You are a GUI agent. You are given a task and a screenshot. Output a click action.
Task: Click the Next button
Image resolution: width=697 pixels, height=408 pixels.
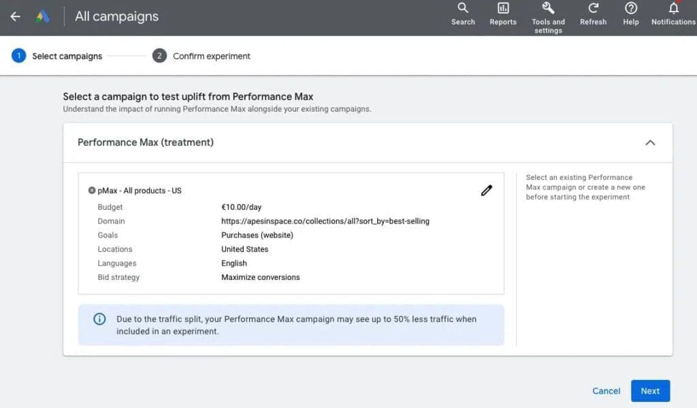pyautogui.click(x=650, y=391)
